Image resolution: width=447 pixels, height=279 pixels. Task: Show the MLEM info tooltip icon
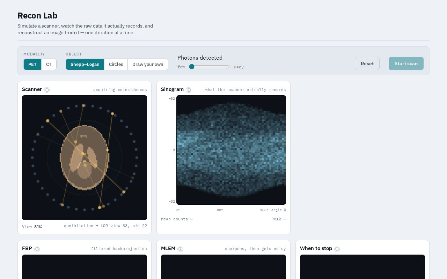[180, 249]
